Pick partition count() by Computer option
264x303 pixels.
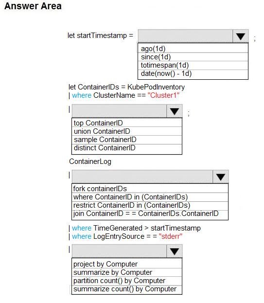click(127, 281)
